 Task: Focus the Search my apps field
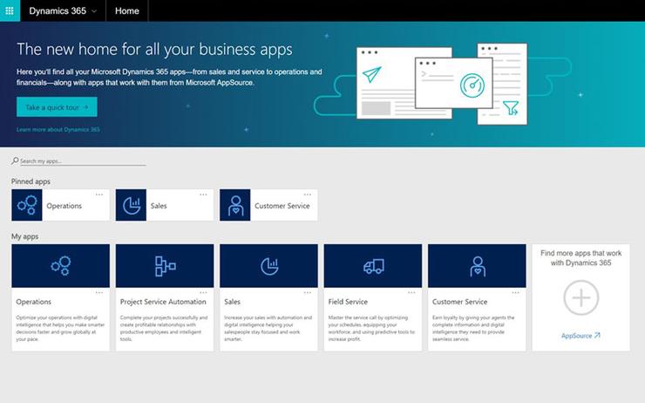point(83,161)
